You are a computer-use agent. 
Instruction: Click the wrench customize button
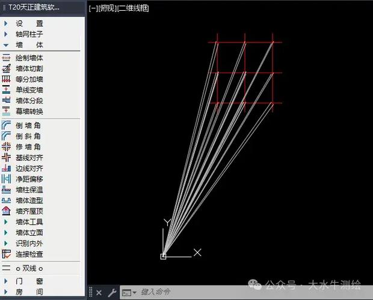point(112,293)
